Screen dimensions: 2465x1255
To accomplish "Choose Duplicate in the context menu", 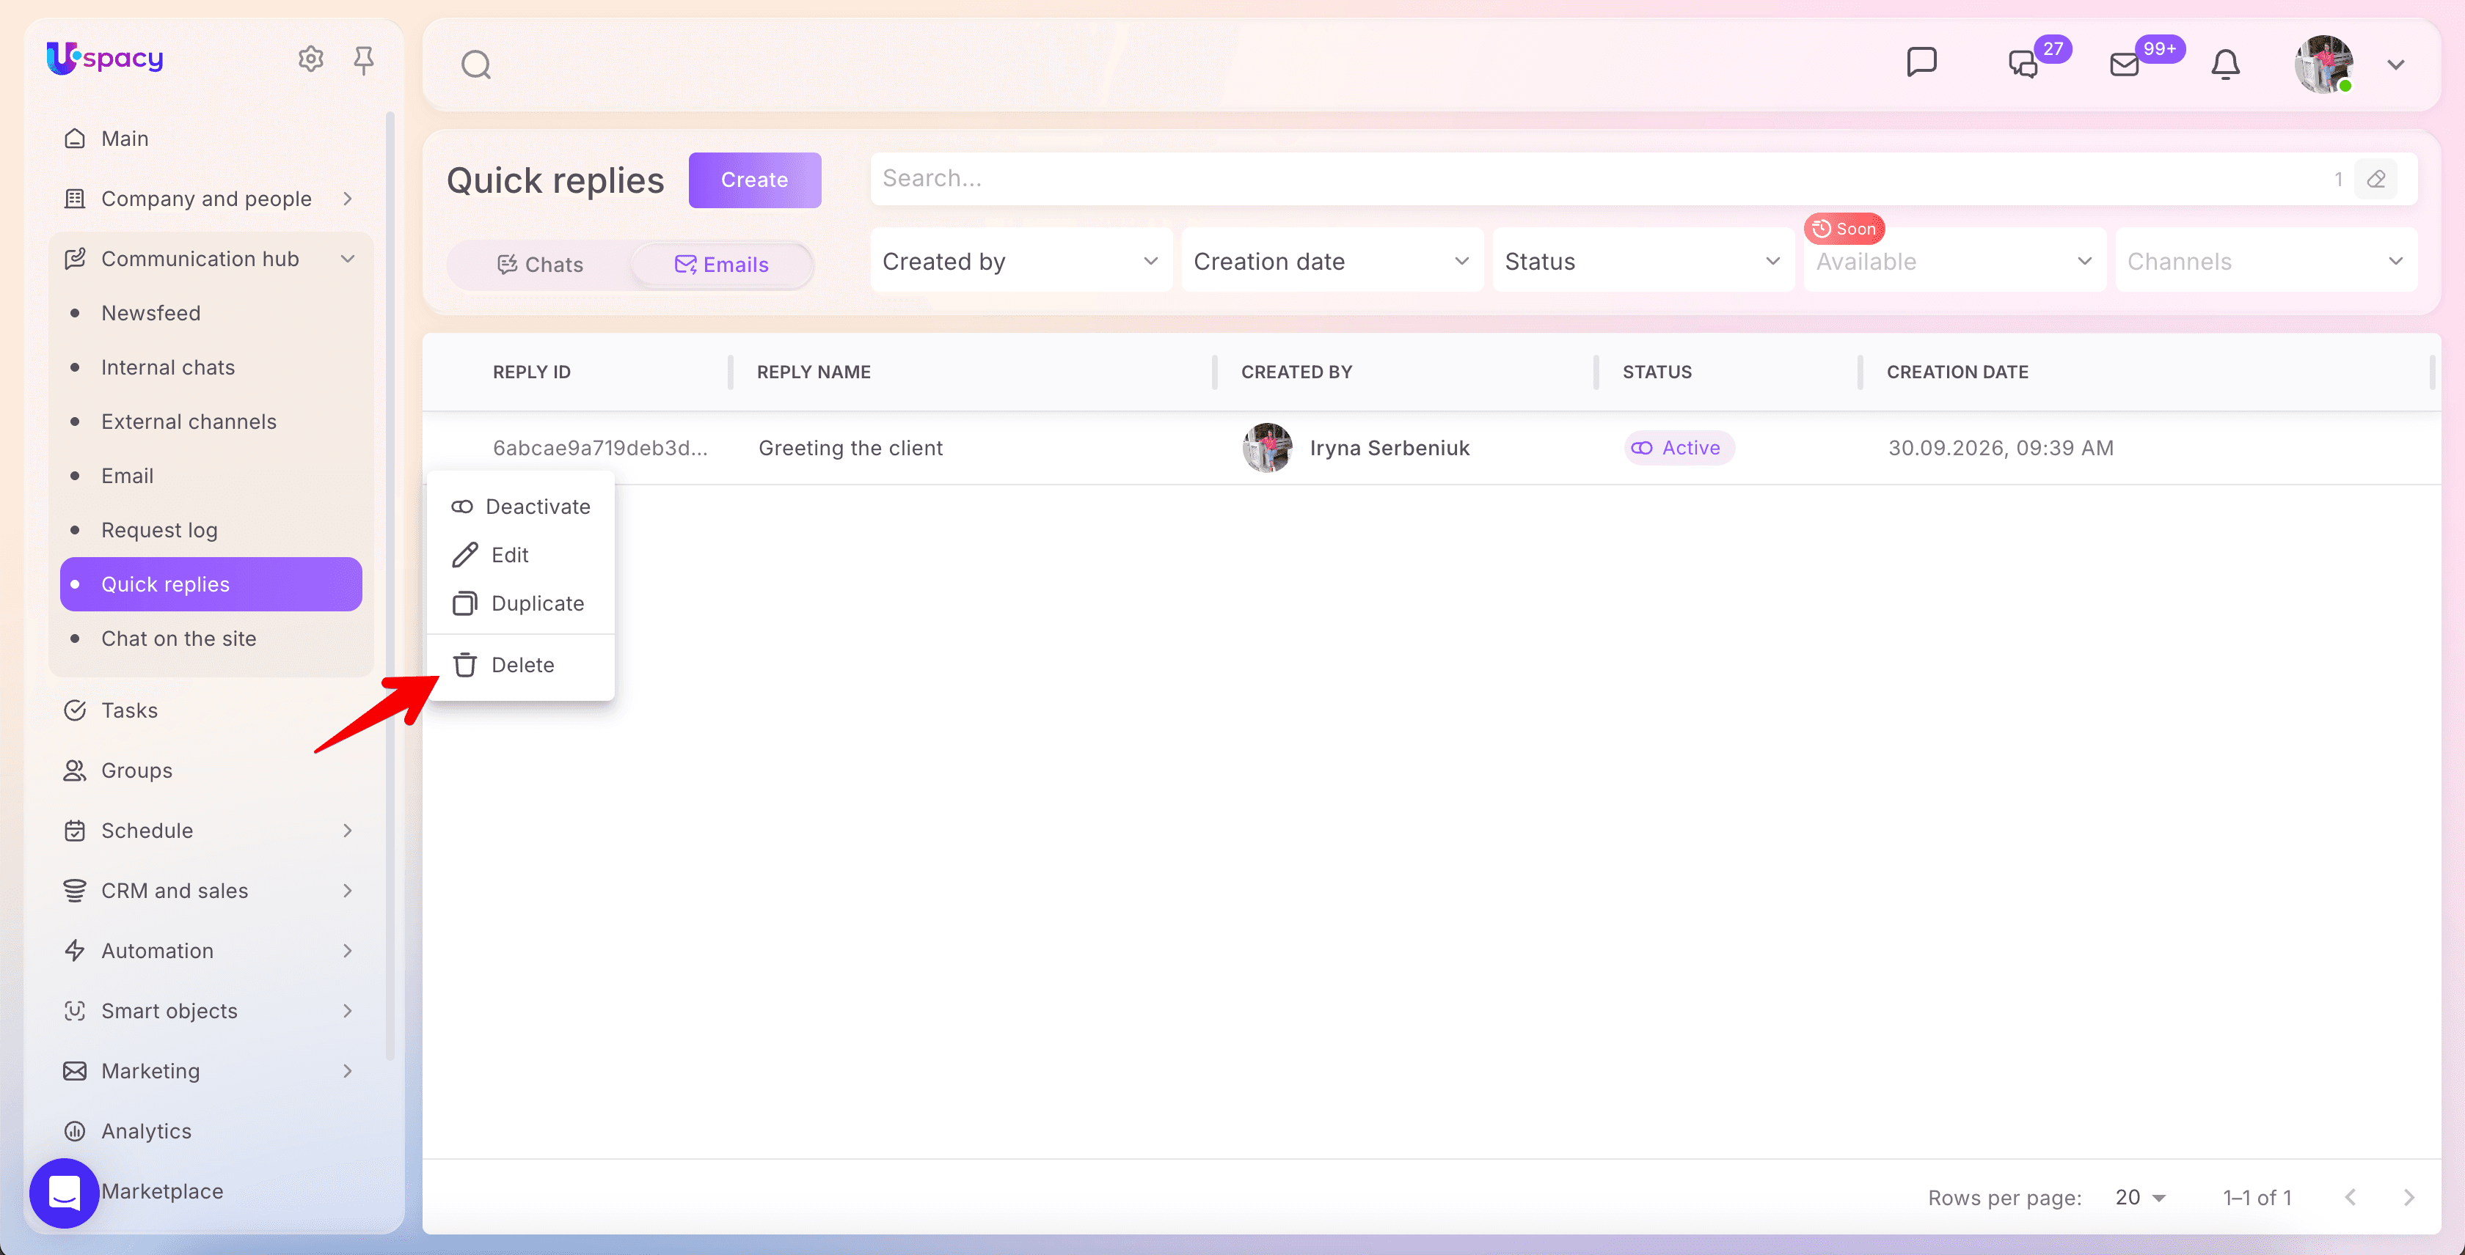I will pos(521,603).
